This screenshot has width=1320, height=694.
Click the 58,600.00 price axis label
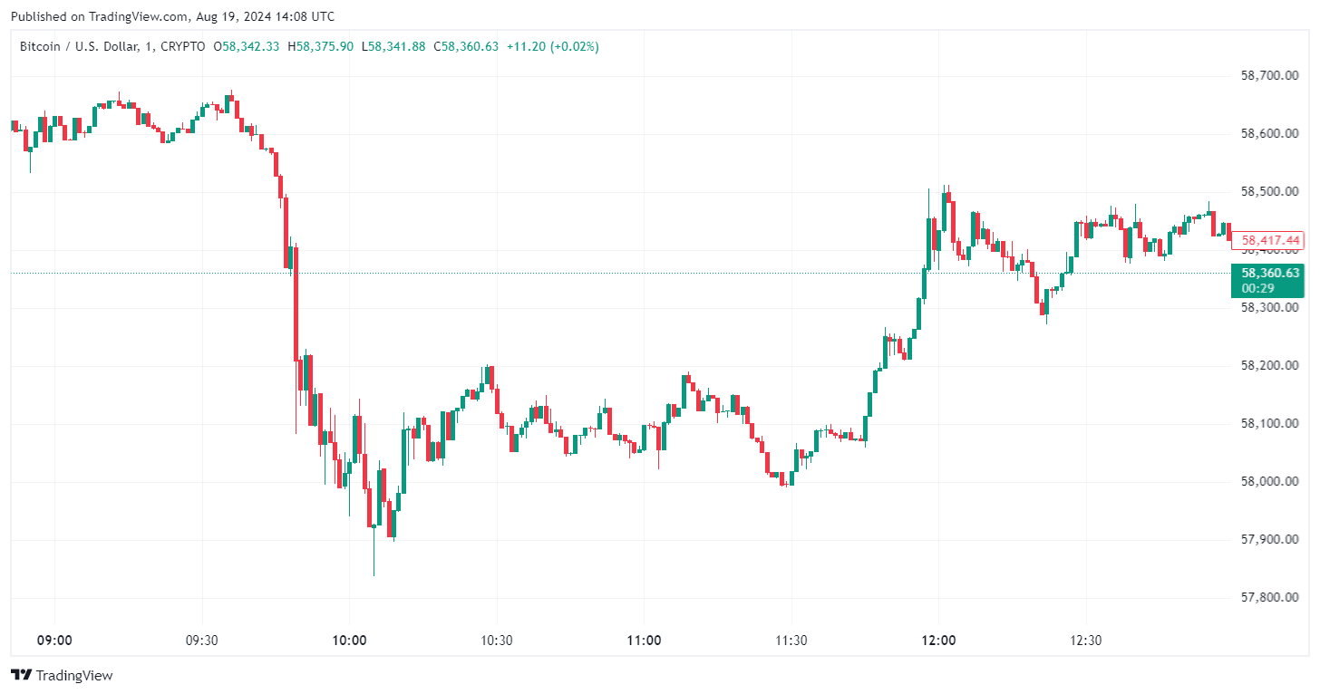tap(1270, 133)
